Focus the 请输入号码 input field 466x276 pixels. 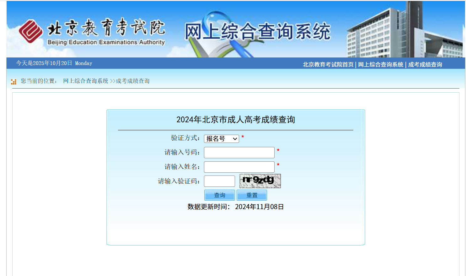click(x=239, y=153)
